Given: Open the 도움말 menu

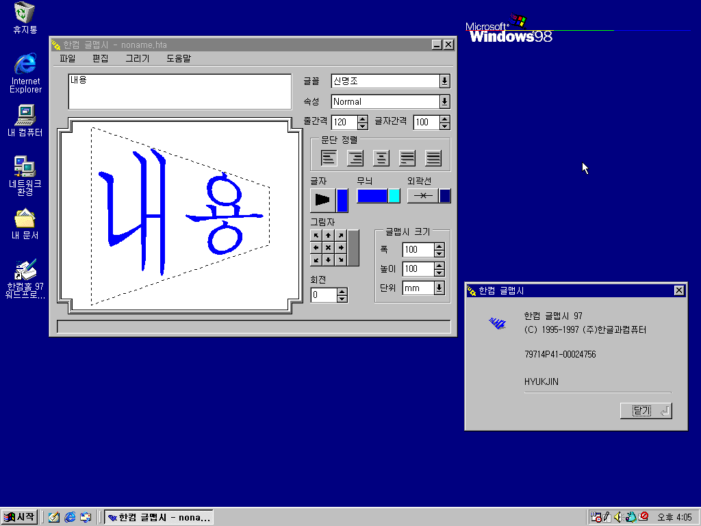Looking at the screenshot, I should (x=179, y=59).
